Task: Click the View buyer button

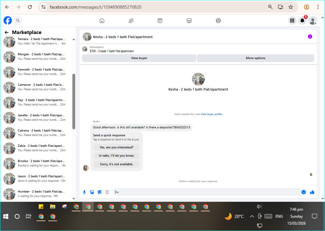Action: tap(139, 58)
